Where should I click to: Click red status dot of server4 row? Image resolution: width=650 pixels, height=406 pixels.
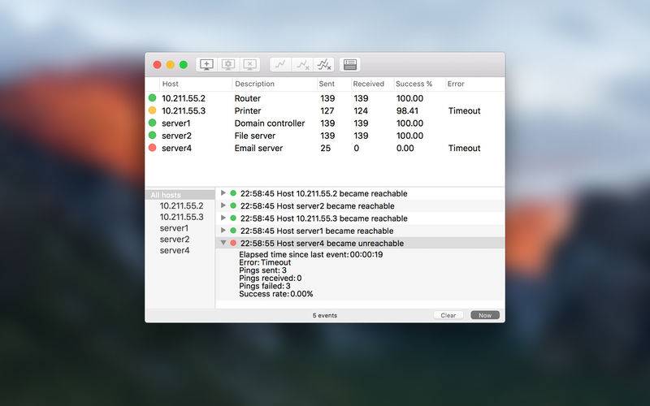point(152,148)
